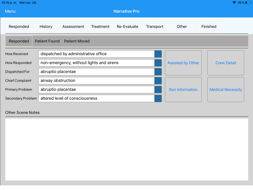Image resolution: width=253 pixels, height=190 pixels.
Task: Select the top-row Responded tab
Action: click(19, 27)
